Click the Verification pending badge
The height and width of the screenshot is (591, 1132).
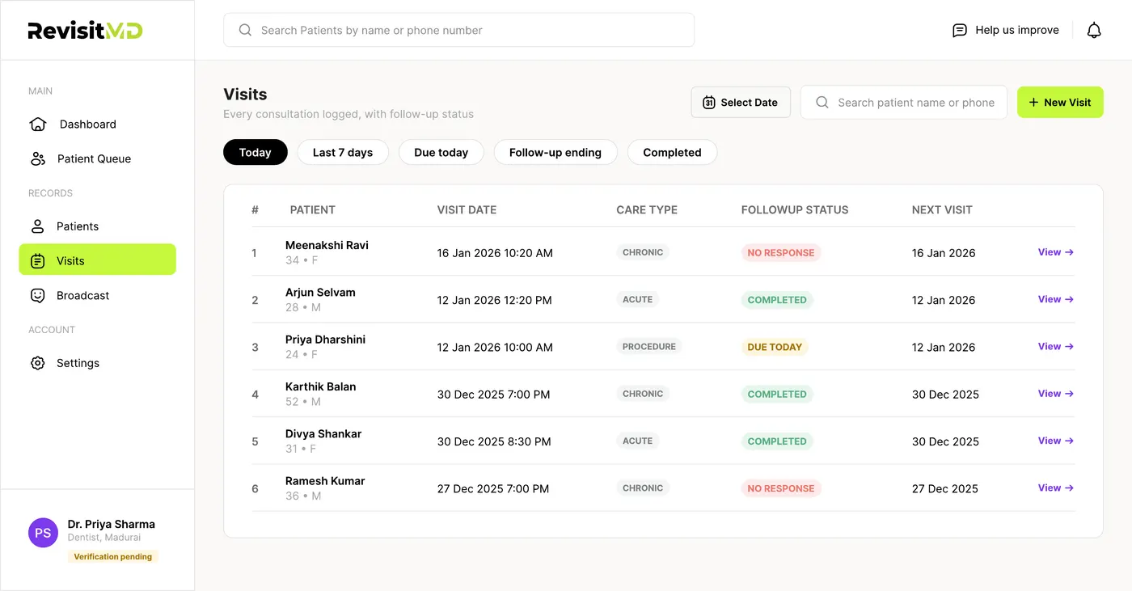[x=113, y=556]
